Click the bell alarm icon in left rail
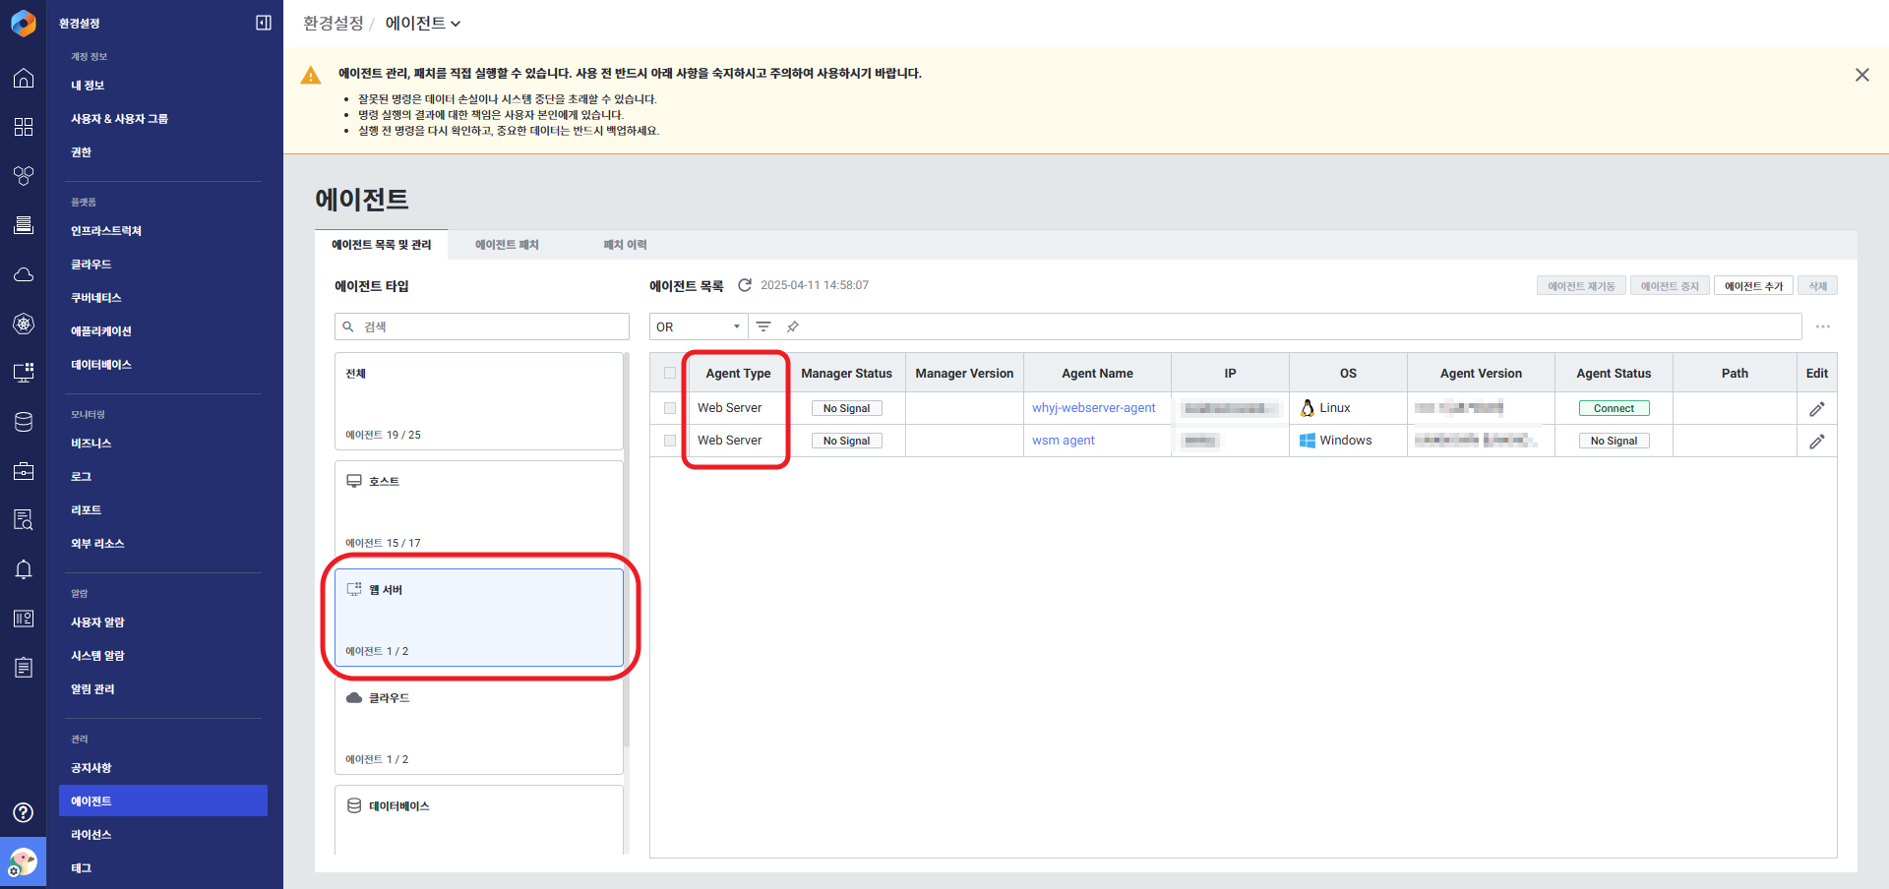1889x889 pixels. tap(24, 569)
